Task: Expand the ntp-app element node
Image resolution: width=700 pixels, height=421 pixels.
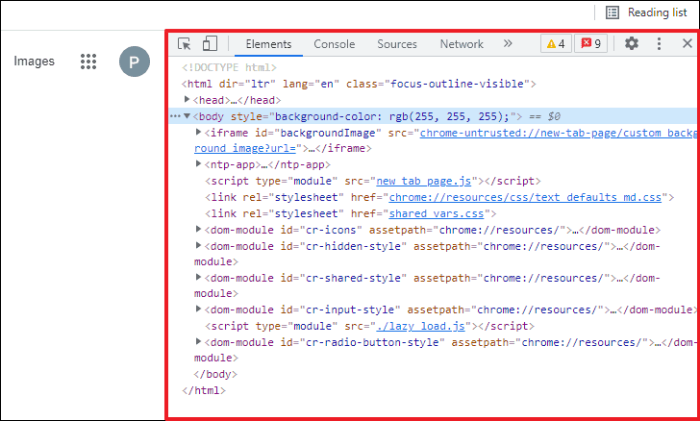Action: point(199,163)
